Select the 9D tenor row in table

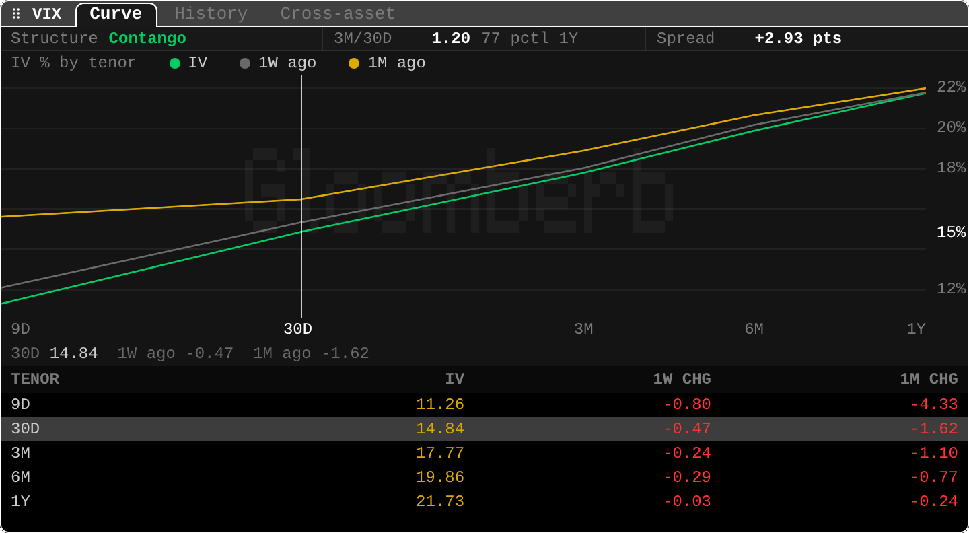coord(485,405)
